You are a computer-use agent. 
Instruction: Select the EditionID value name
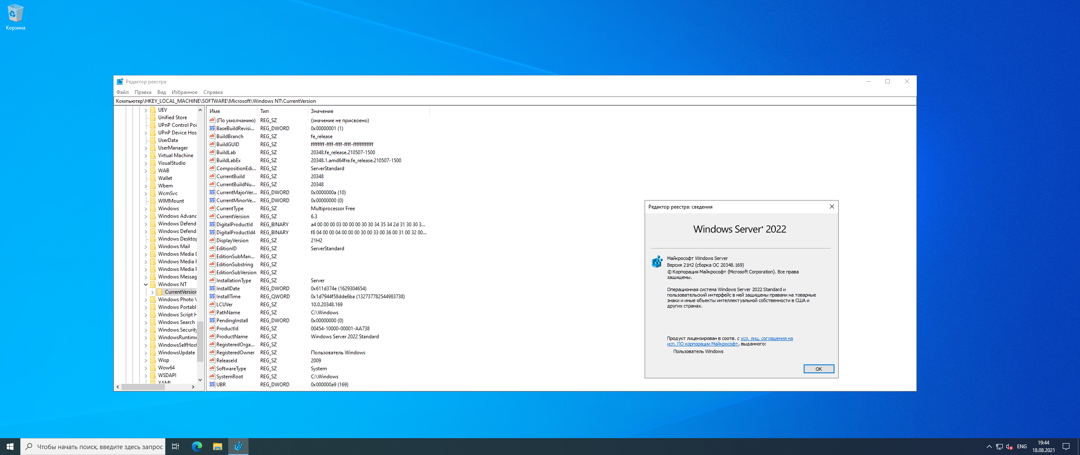pos(227,249)
